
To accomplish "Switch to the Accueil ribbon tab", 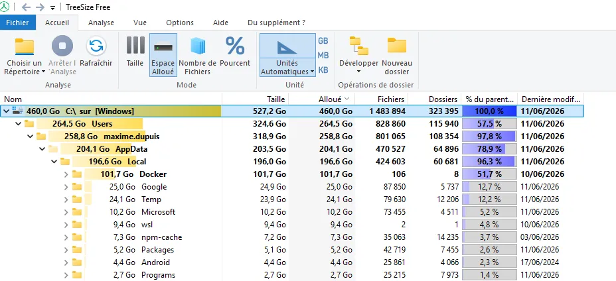I will point(57,23).
